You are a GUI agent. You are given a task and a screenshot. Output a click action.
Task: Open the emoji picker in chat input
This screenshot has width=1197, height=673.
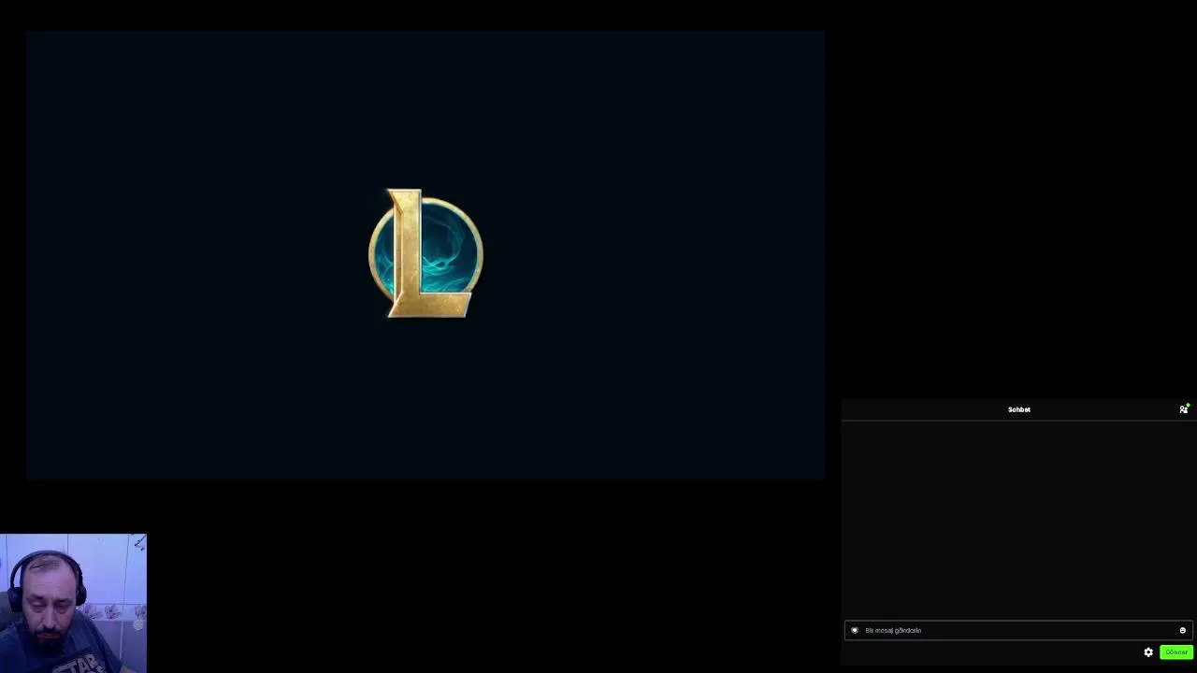coord(1182,630)
